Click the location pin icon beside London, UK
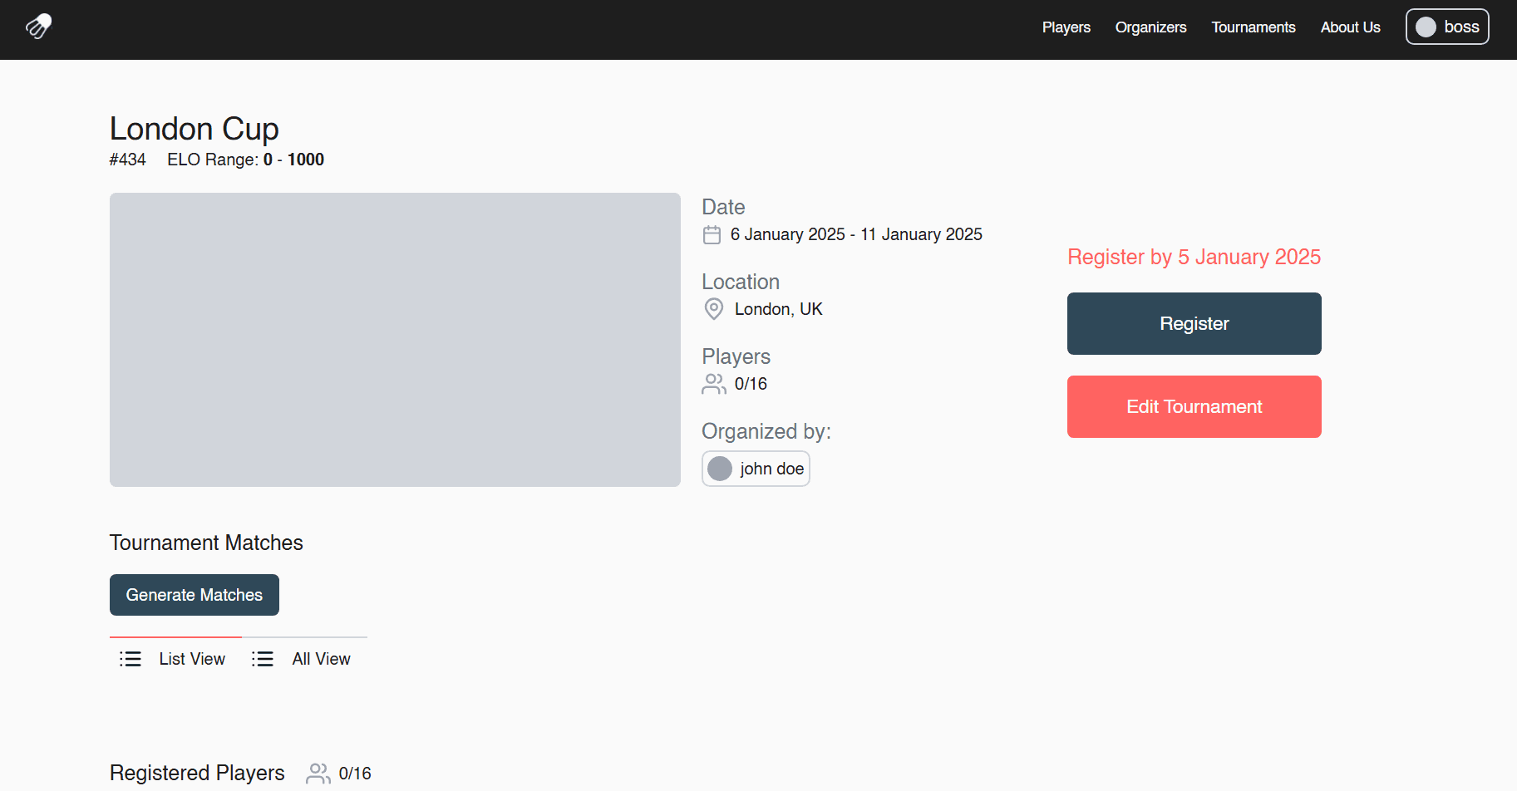 tap(712, 308)
